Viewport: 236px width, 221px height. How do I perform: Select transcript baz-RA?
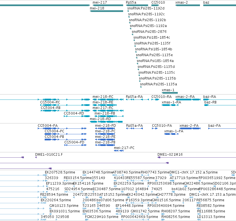[x=209, y=97]
